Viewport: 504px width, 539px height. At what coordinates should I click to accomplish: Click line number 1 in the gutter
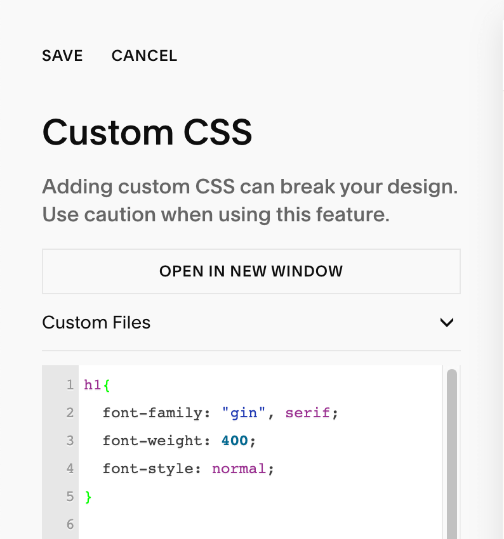(x=70, y=385)
